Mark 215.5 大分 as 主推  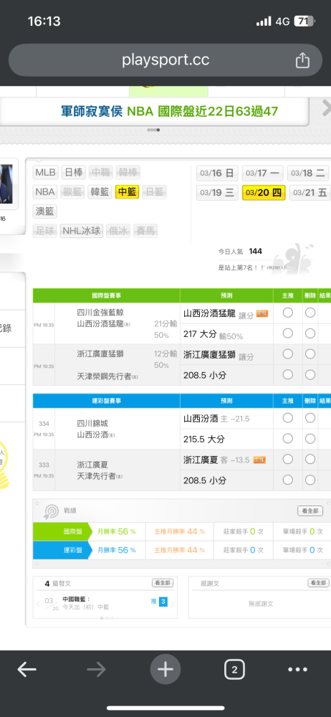click(x=287, y=439)
